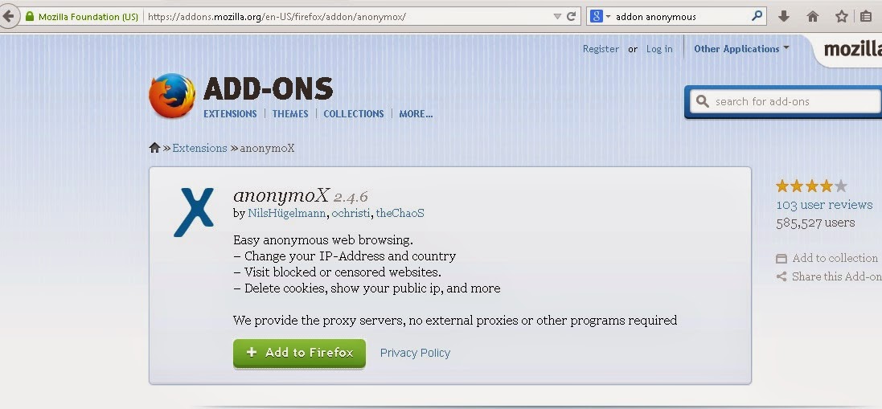The width and height of the screenshot is (882, 409).
Task: Go to the browser home icon
Action: [x=812, y=16]
